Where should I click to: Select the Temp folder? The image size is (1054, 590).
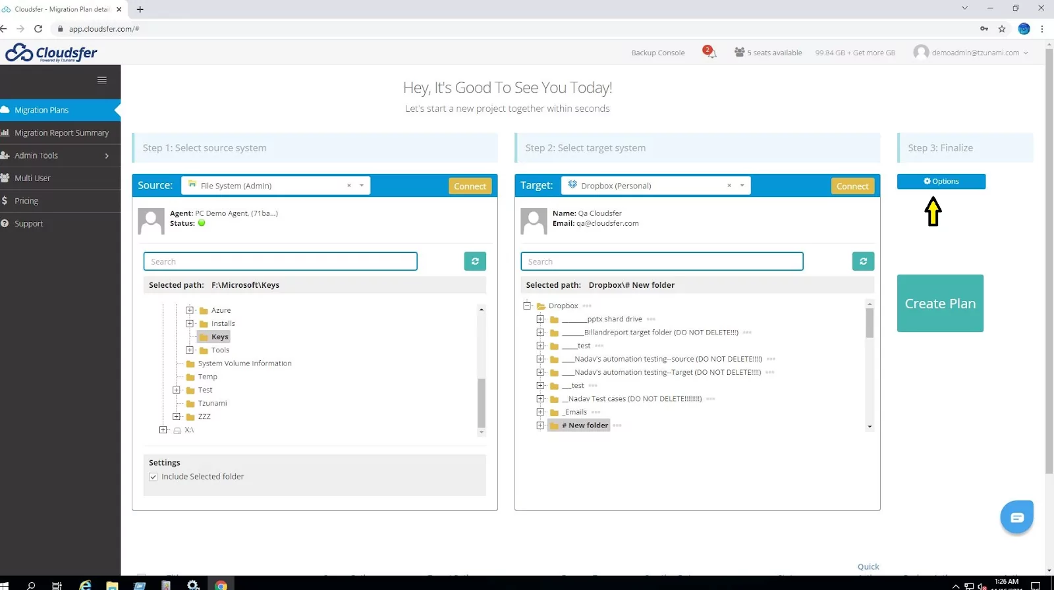point(208,377)
